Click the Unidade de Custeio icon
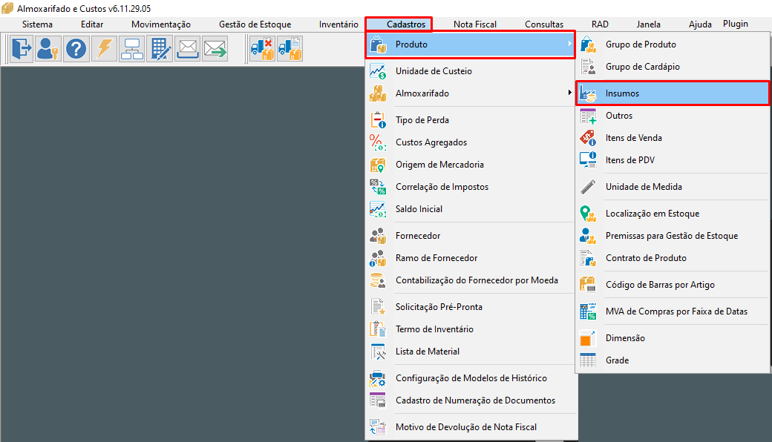This screenshot has height=442, width=772. (378, 71)
